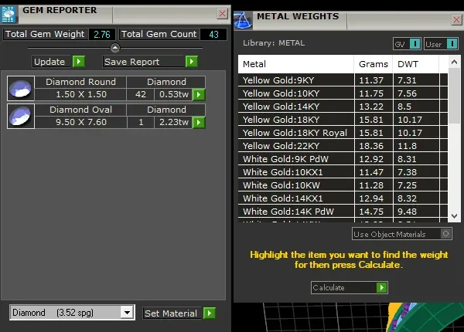Click the DWT column header

coord(416,64)
